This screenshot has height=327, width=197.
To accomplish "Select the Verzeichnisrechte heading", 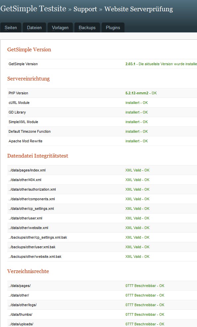I will click(x=28, y=271).
